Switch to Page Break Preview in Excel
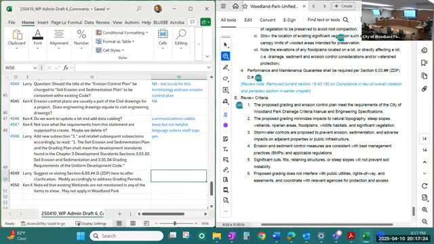The height and width of the screenshot is (244, 434). (x=146, y=223)
